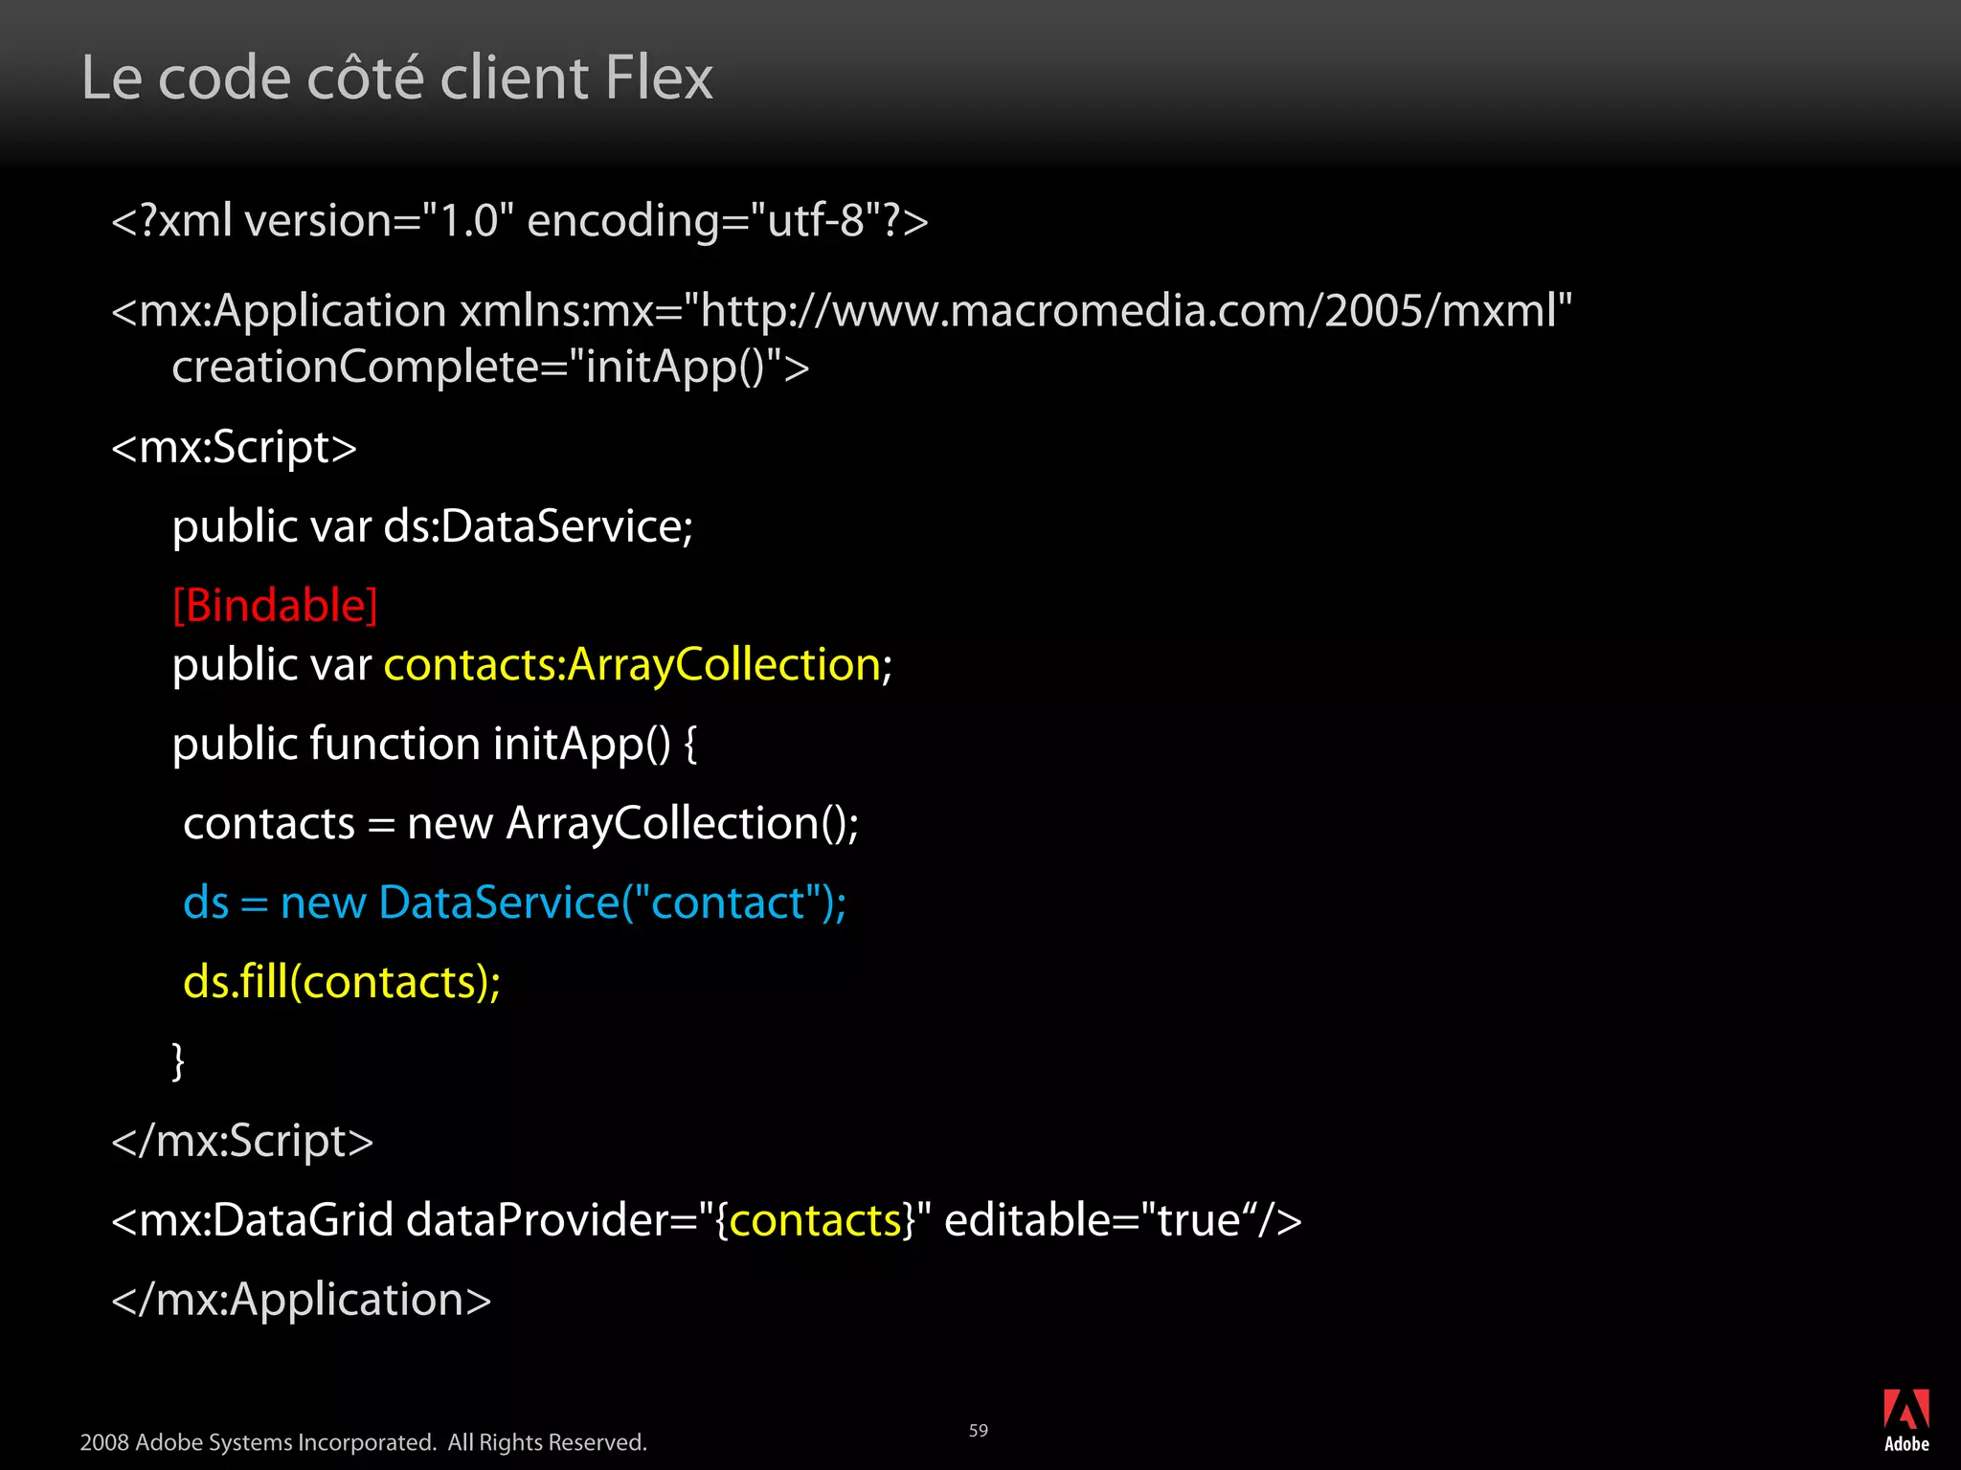Click the closing '</mx:Application>' tag
1961x1470 pixels.
(302, 1300)
